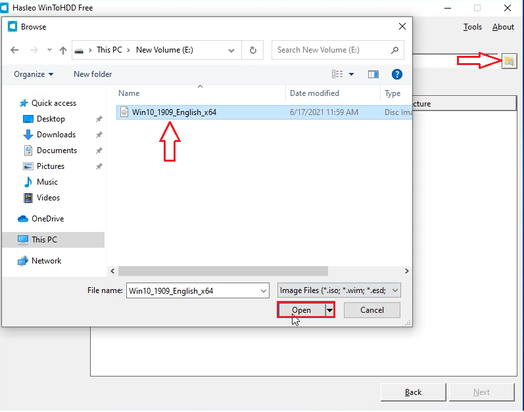Viewport: 524px width, 412px height.
Task: Refresh the New Volume (E:) folder
Action: [x=253, y=50]
